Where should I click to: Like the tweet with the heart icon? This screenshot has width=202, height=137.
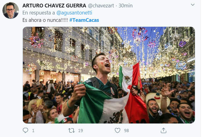tap(117, 131)
